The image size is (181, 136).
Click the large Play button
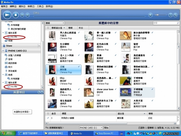[x=7, y=15]
